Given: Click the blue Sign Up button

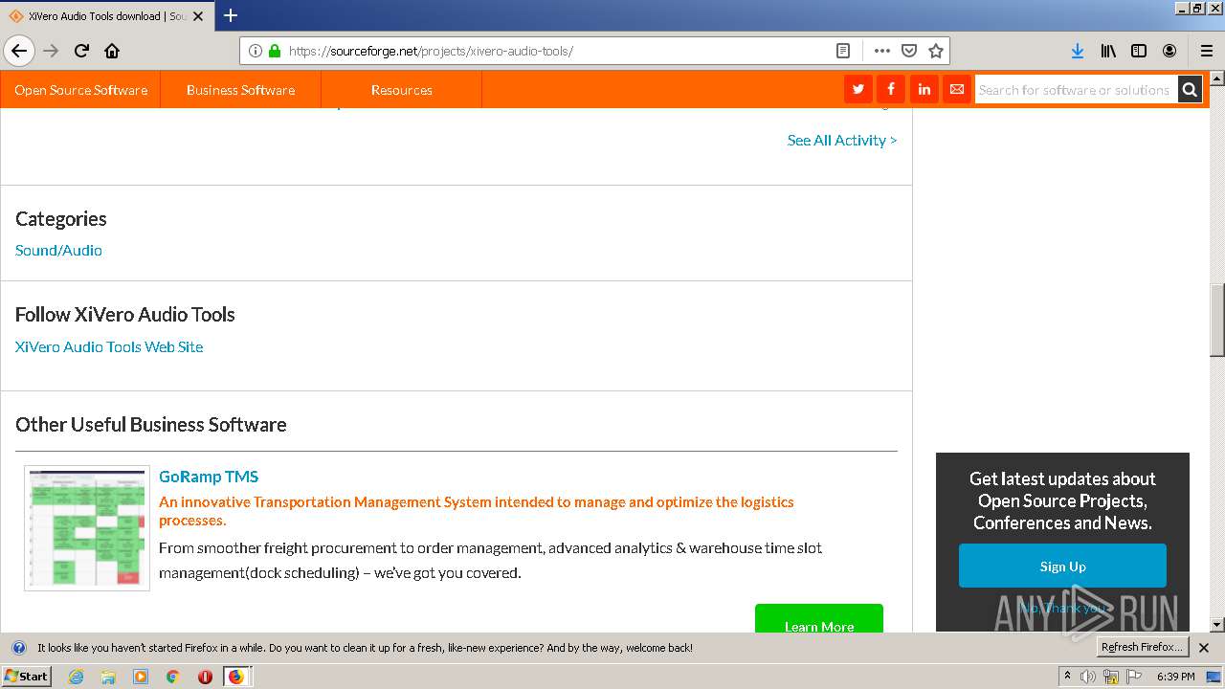Looking at the screenshot, I should (x=1062, y=566).
